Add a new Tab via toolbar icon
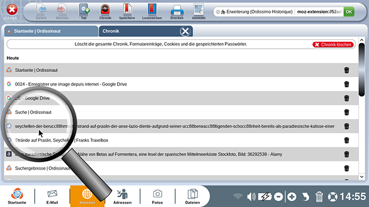This screenshot has height=207, width=369. pos(84,11)
